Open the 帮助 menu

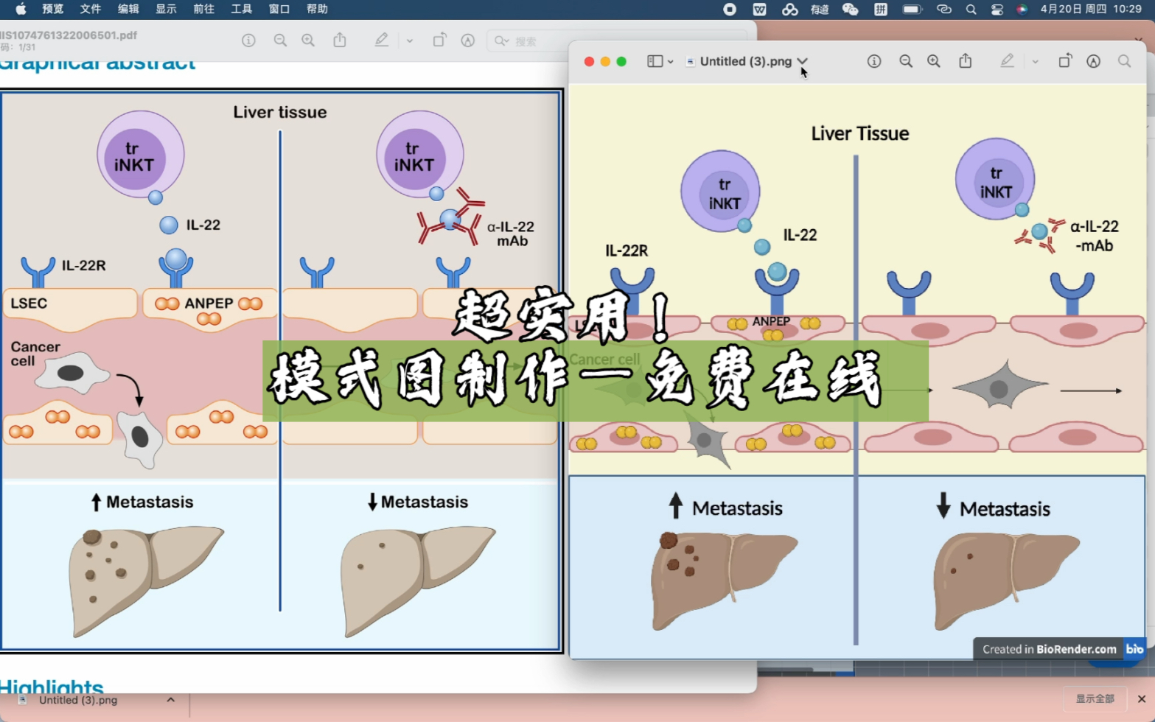pyautogui.click(x=317, y=9)
